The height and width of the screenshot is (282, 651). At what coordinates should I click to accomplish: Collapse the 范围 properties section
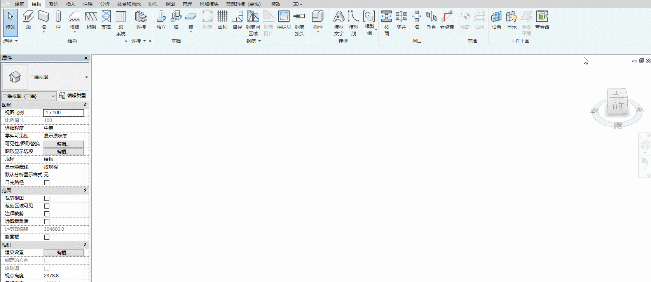pos(85,190)
